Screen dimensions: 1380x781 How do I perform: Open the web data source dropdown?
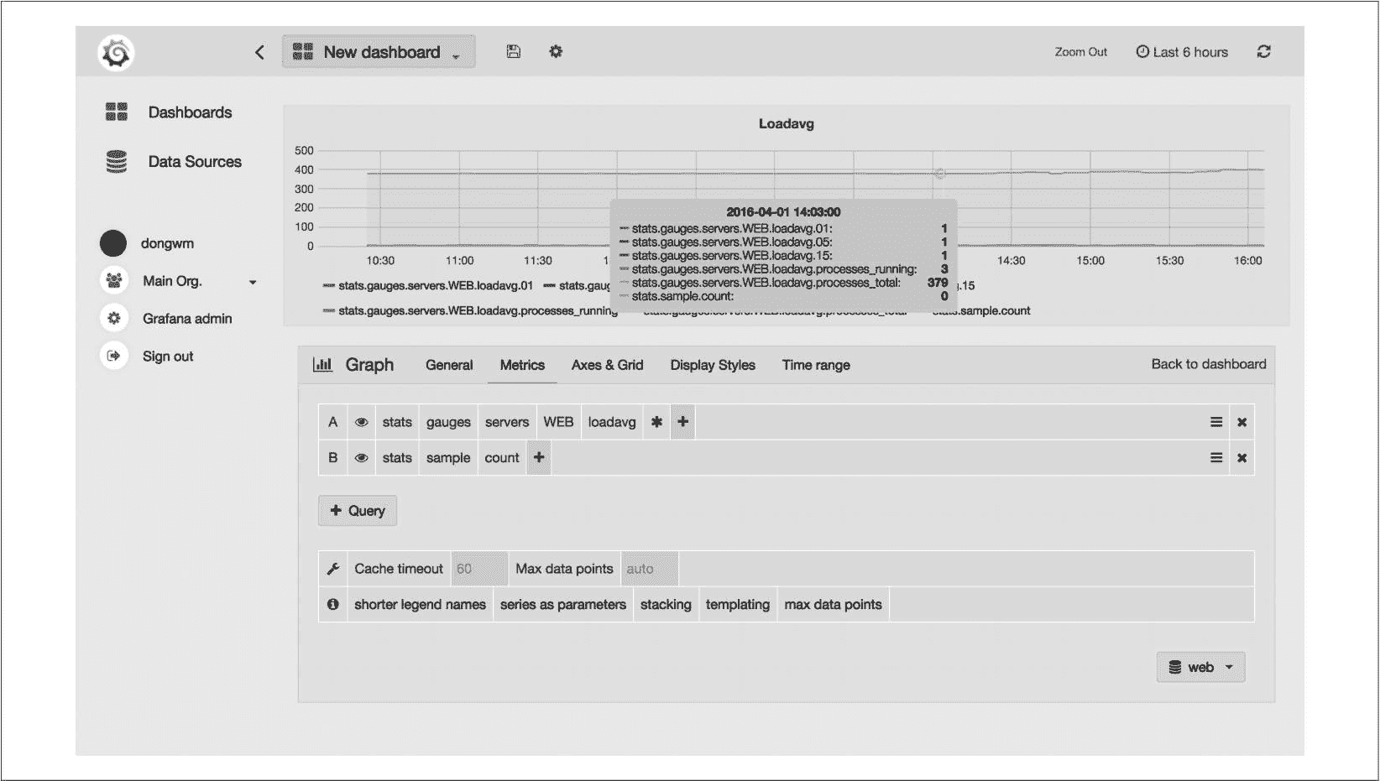1200,668
